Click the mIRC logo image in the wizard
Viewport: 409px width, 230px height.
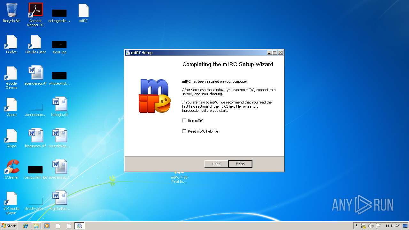tap(154, 96)
